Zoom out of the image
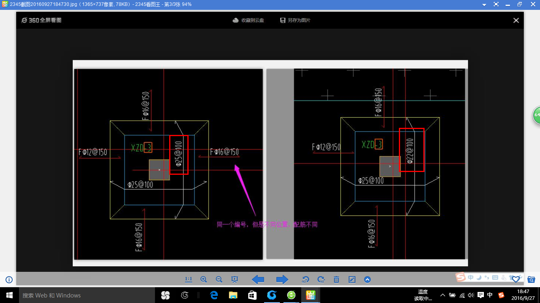 219,280
